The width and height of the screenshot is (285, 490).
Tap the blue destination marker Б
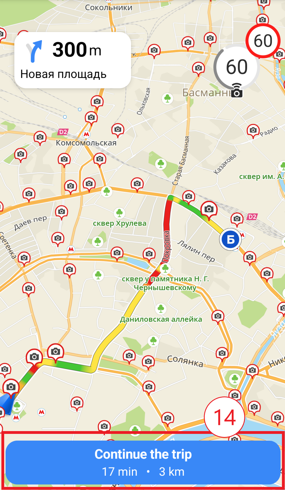click(x=231, y=240)
